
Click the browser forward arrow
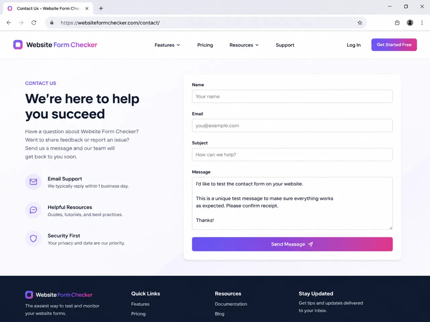(21, 23)
